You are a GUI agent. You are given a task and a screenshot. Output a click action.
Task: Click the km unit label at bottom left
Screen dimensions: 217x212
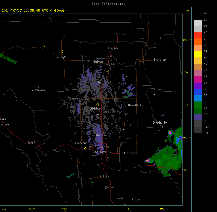coord(4,209)
